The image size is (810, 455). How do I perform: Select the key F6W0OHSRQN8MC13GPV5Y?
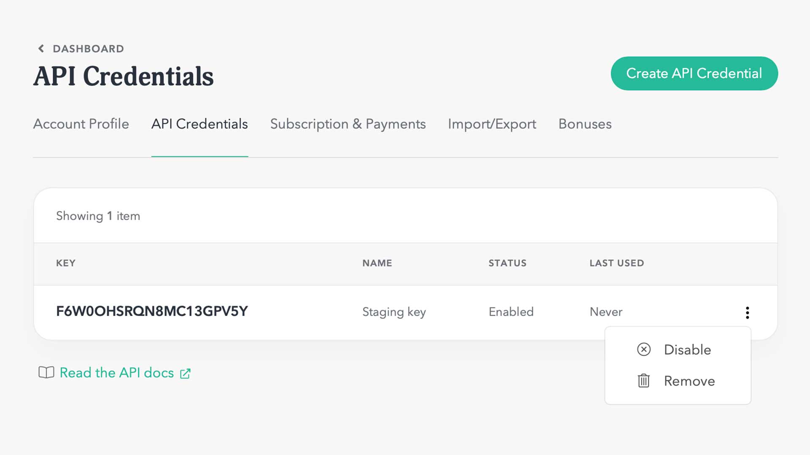click(152, 311)
